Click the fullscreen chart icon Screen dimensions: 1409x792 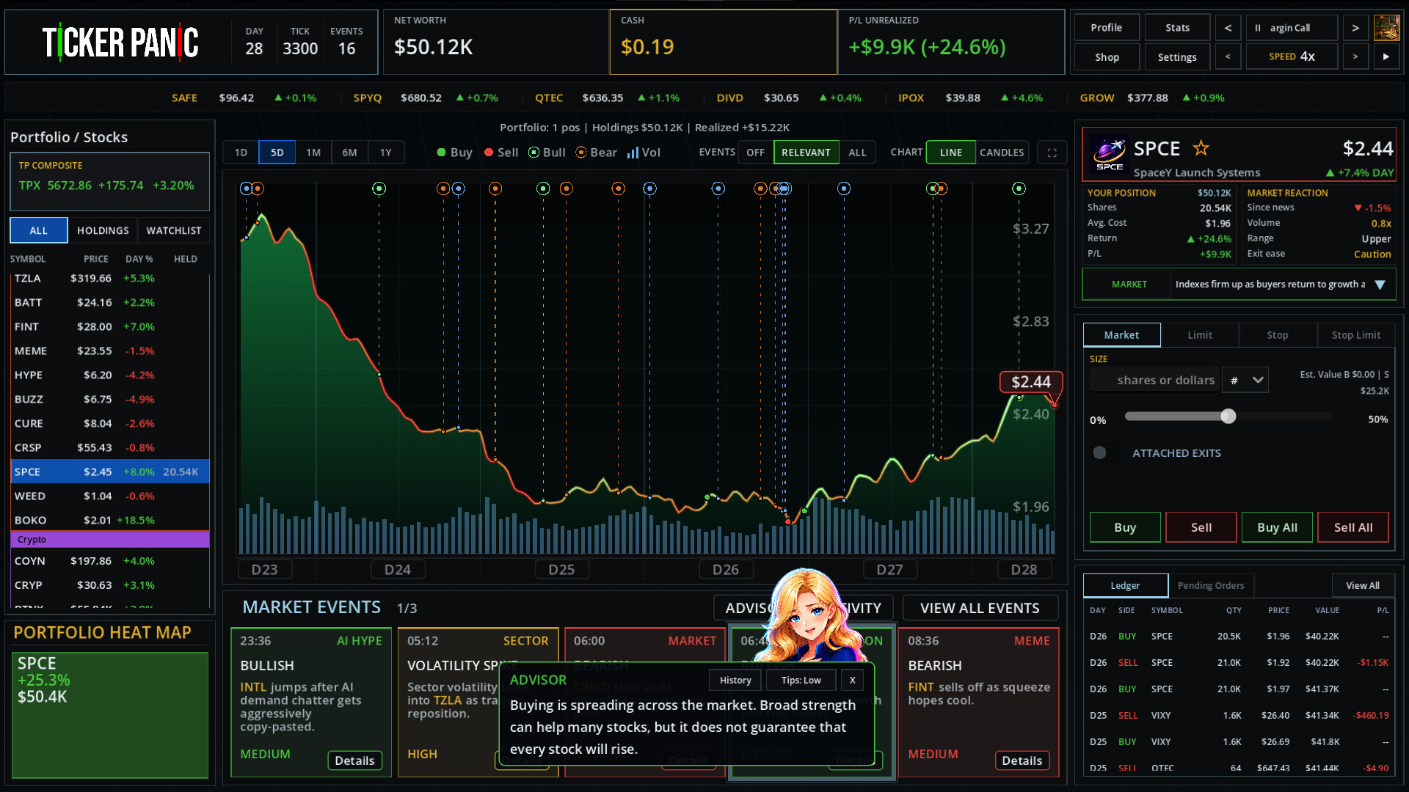tap(1052, 153)
